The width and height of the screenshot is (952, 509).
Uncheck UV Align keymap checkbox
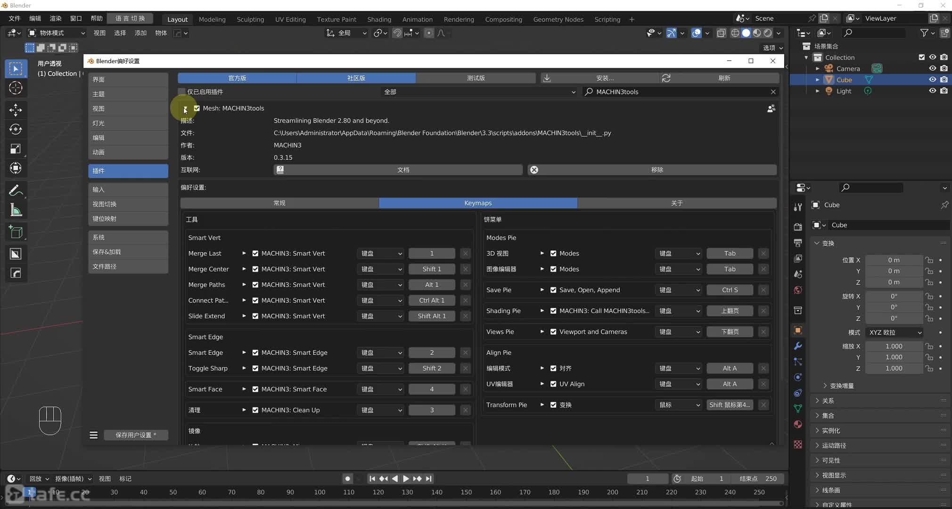click(x=553, y=384)
